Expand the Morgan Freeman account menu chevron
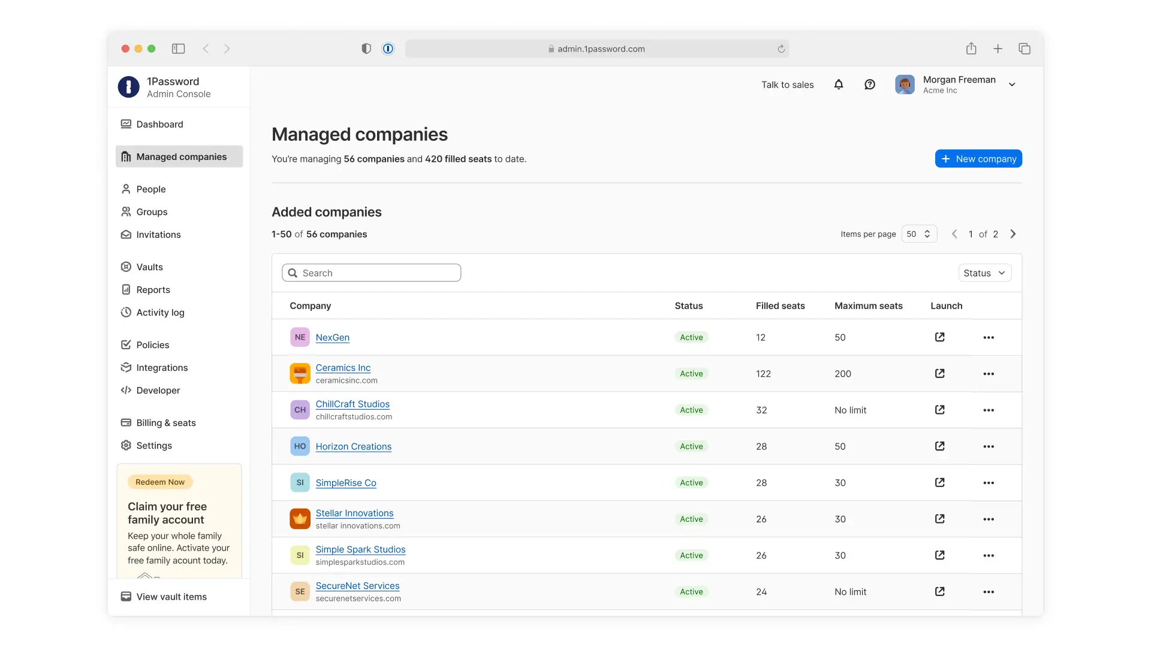1151x647 pixels. (1012, 84)
